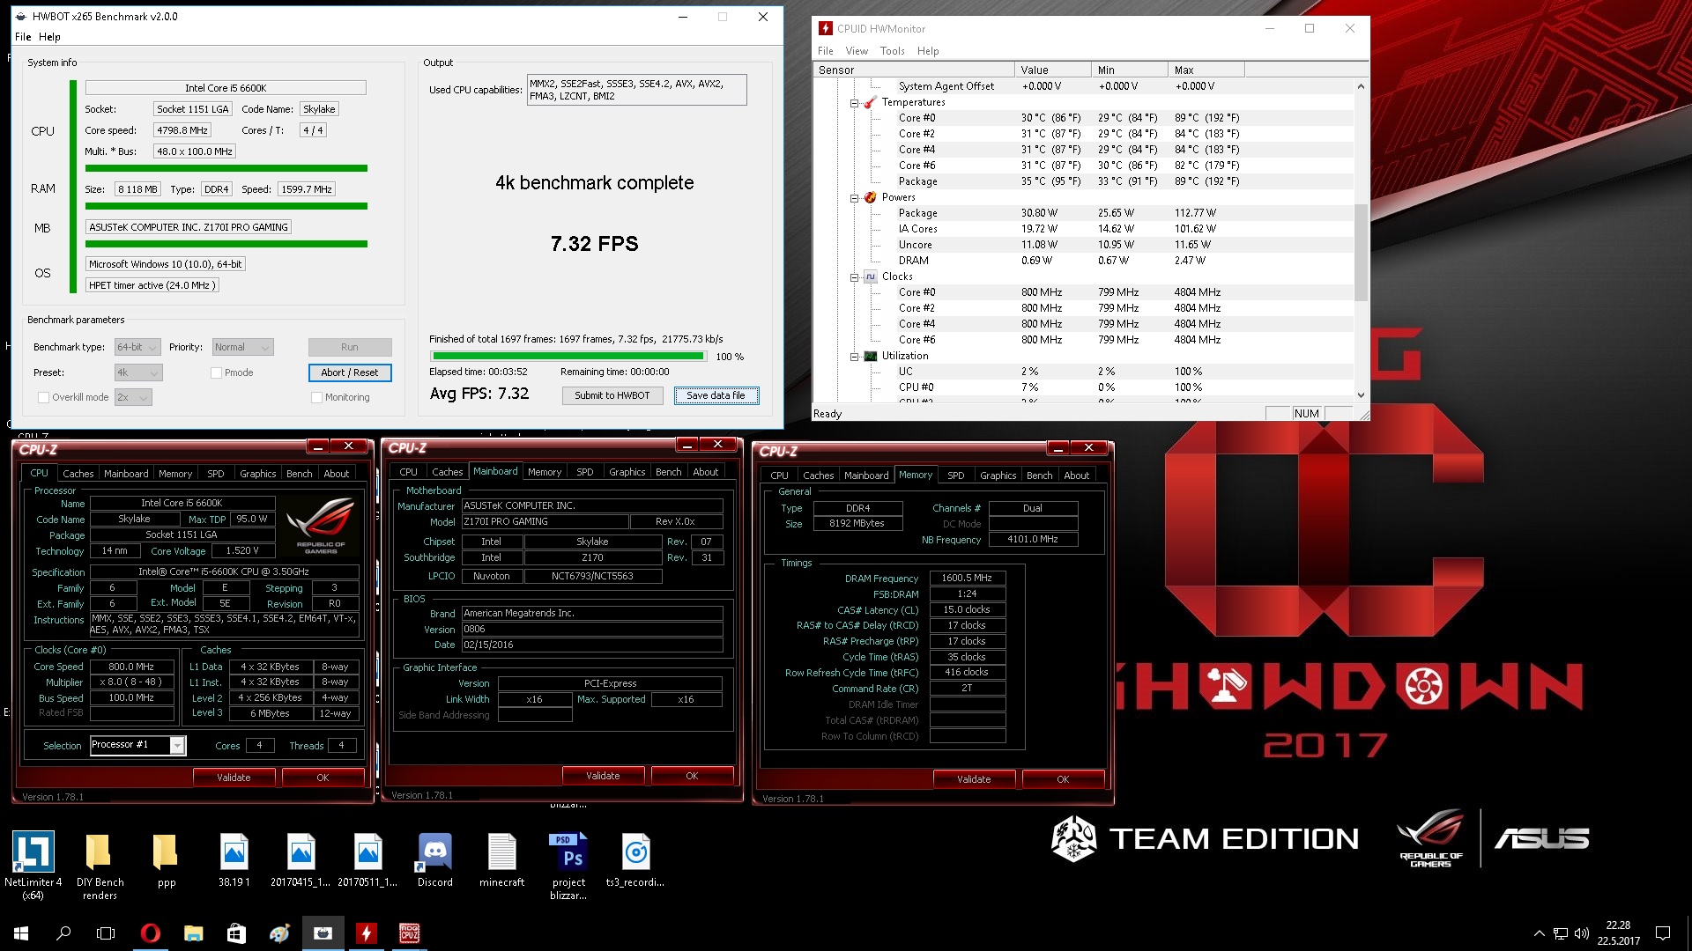This screenshot has width=1692, height=951.
Task: Click the Sensor column header
Action: pos(914,70)
